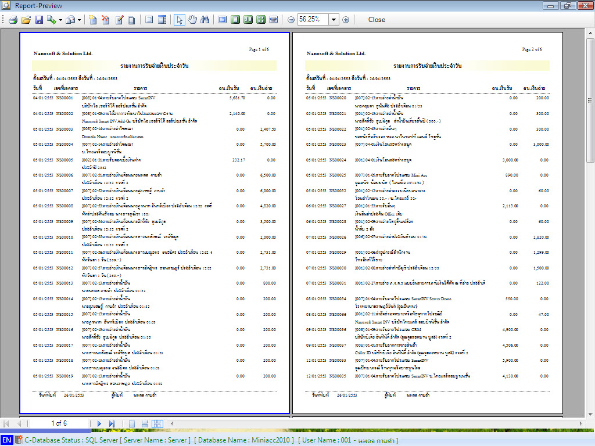This screenshot has height=446, width=595.
Task: Click the 'Nanosoft & Solution Ltd.' header on page 1
Action: coord(63,53)
